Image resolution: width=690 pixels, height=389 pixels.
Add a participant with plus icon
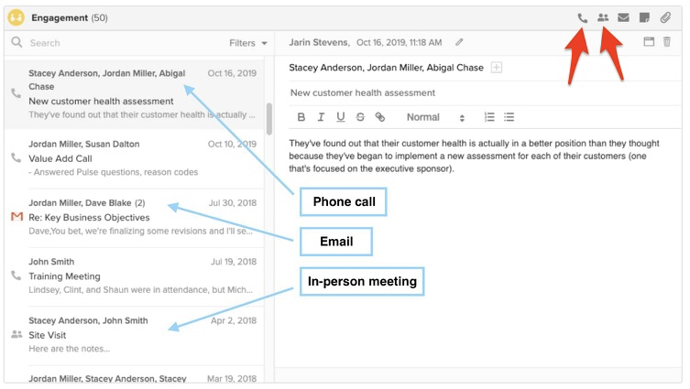tap(497, 67)
